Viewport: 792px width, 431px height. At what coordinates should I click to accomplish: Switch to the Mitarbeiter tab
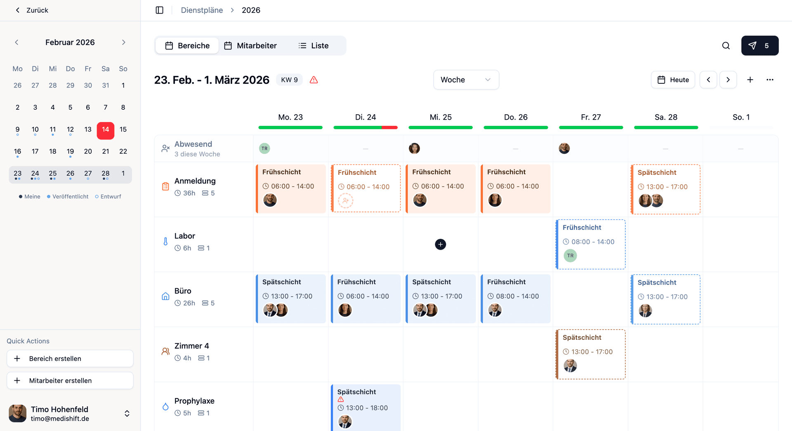[250, 46]
